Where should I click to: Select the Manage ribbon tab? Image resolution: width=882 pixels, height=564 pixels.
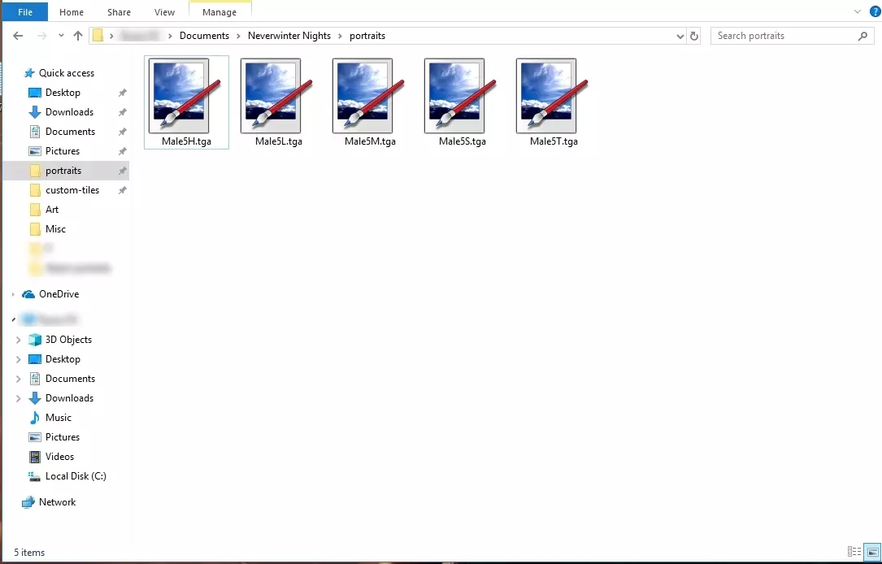coord(219,12)
